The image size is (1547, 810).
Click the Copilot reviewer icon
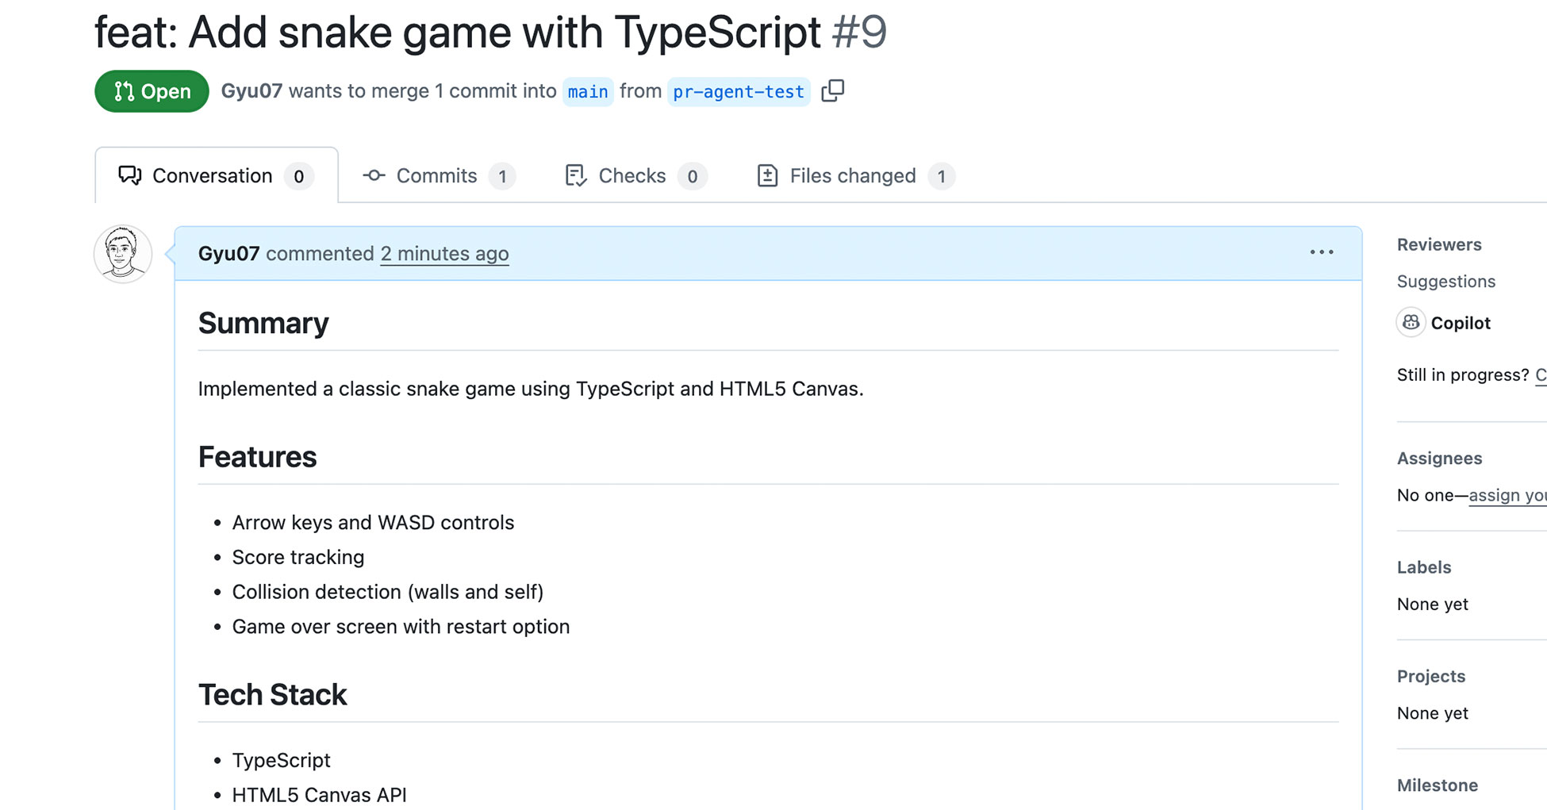(1411, 322)
